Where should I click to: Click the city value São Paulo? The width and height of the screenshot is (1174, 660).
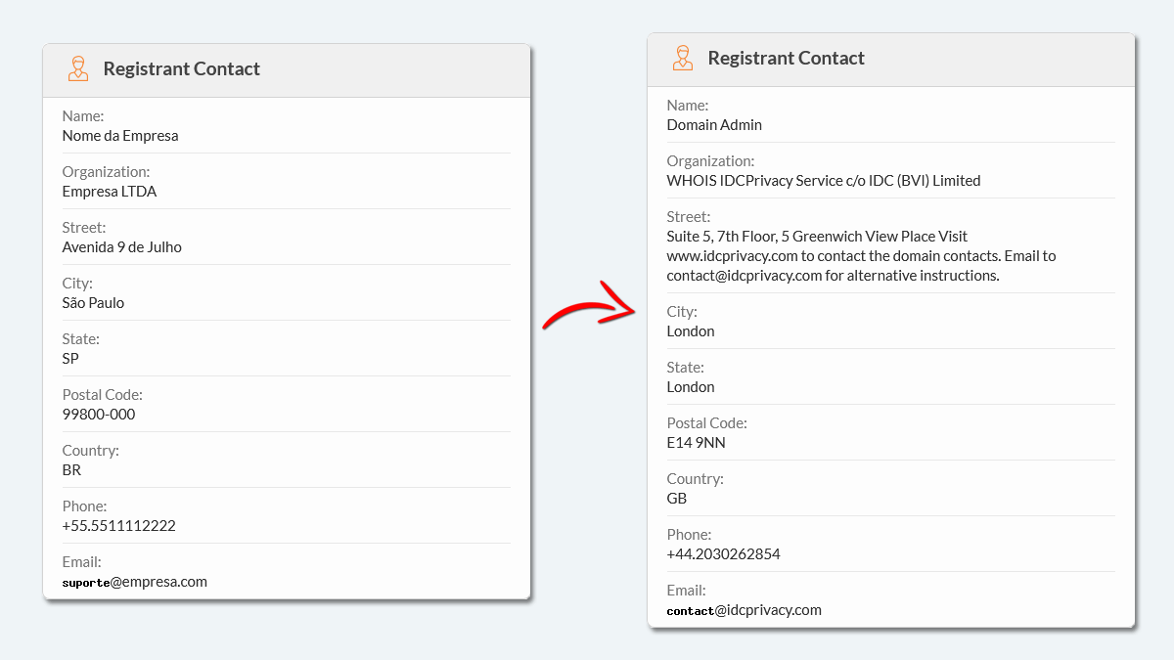93,303
